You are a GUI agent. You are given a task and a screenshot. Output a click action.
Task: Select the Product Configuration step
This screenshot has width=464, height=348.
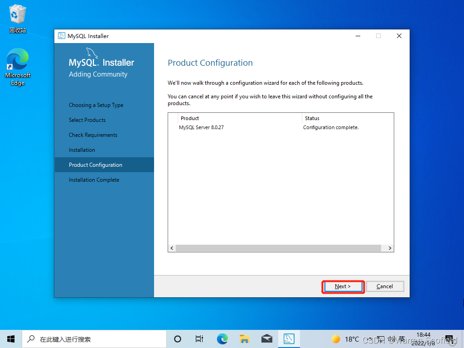click(104, 165)
